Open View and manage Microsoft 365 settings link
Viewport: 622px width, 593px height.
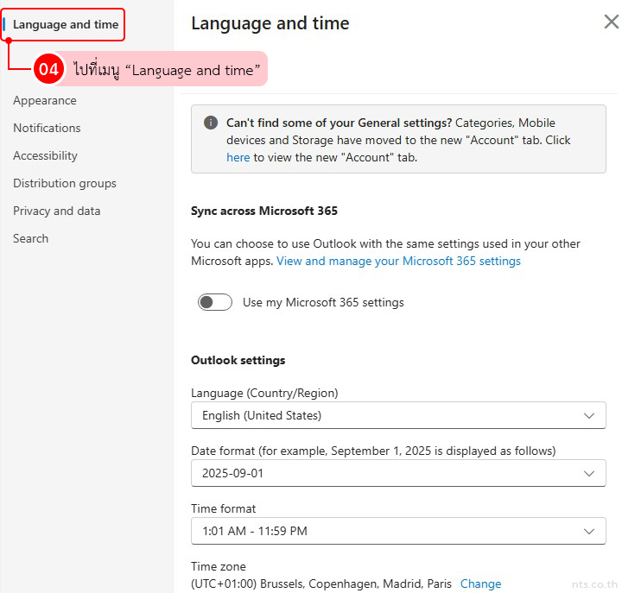pyautogui.click(x=398, y=261)
